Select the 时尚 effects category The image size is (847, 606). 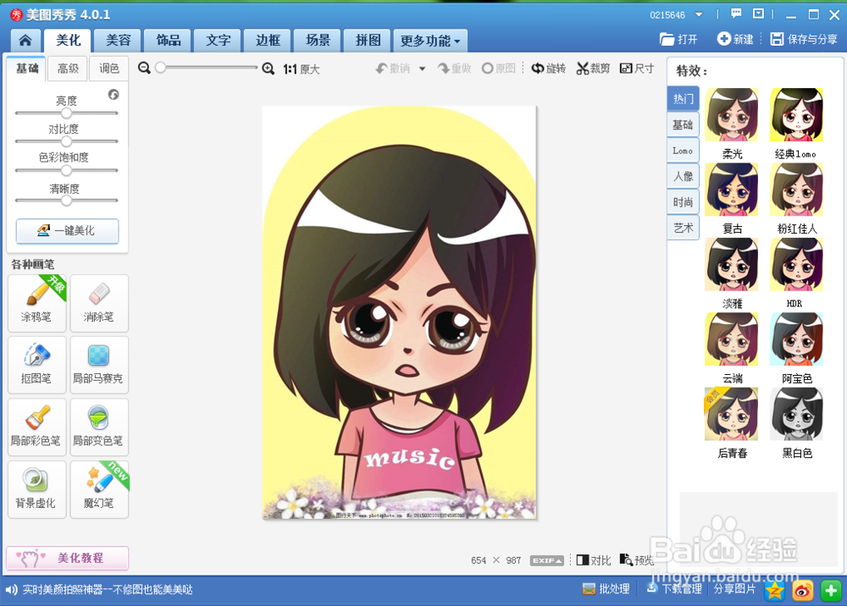(683, 202)
